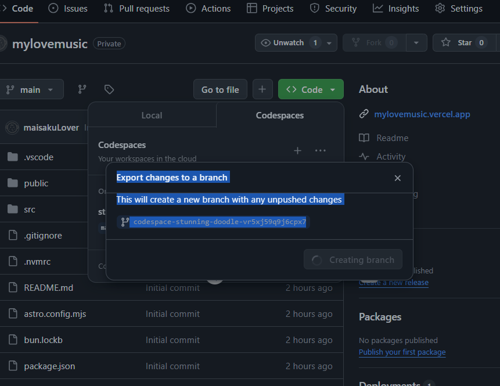500x386 pixels.
Task: Open the package.json file
Action: coord(49,366)
